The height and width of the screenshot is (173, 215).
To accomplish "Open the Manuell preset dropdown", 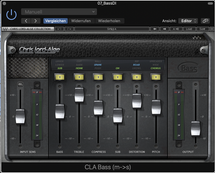I will 59,12.
